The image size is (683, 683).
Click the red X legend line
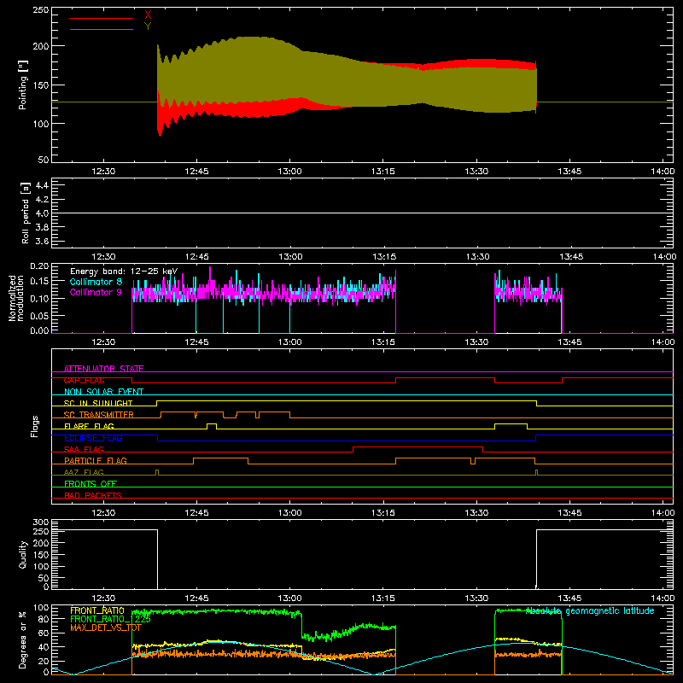102,18
